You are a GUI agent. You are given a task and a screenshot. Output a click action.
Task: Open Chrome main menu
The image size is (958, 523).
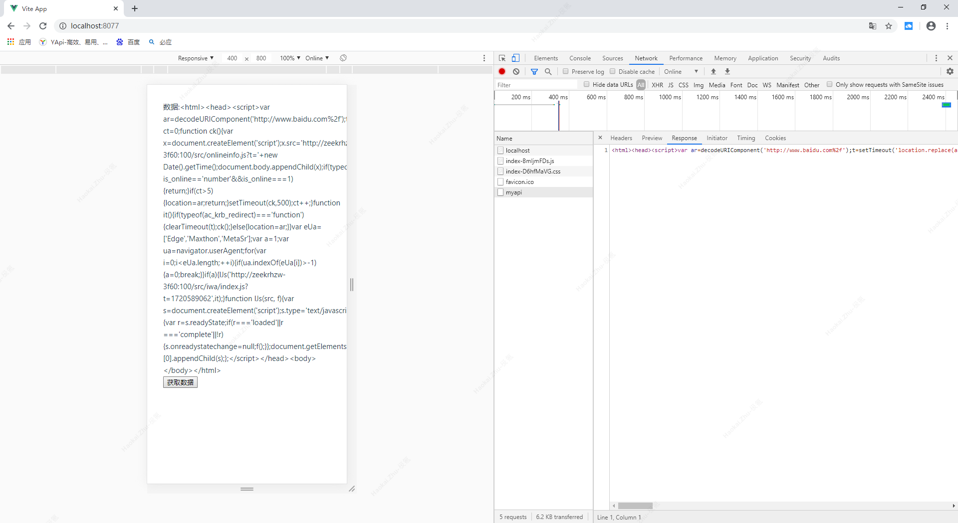pos(948,26)
